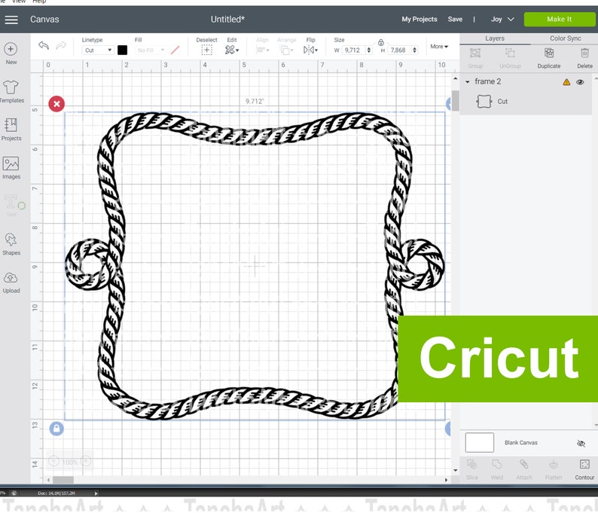The image size is (598, 513).
Task: Hide the frame 2 layer
Action: (580, 82)
